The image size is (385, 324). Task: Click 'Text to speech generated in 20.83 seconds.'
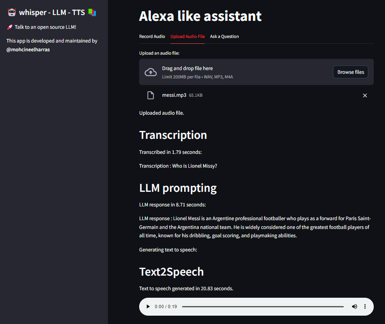tap(186, 289)
